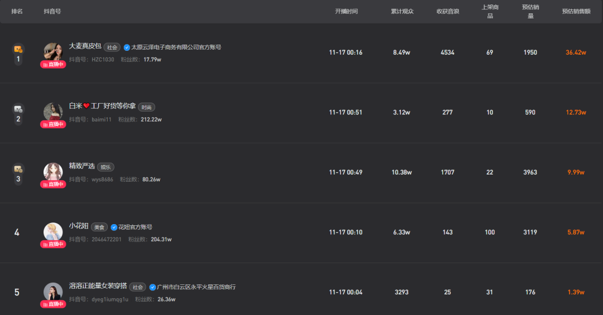Click the red heart icon in 白米 name
The image size is (603, 315).
click(87, 106)
